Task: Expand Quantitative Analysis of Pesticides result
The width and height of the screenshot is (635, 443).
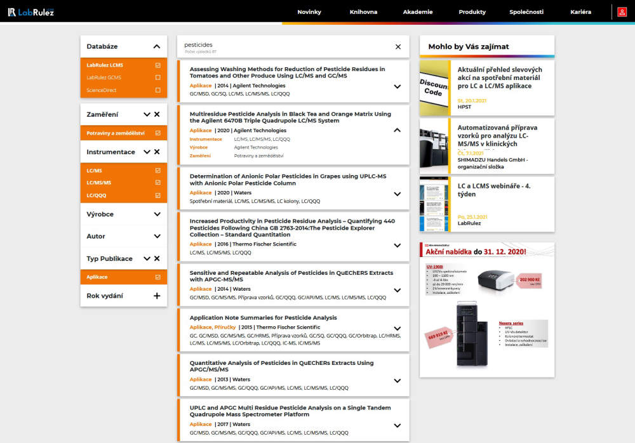Action: (x=398, y=381)
